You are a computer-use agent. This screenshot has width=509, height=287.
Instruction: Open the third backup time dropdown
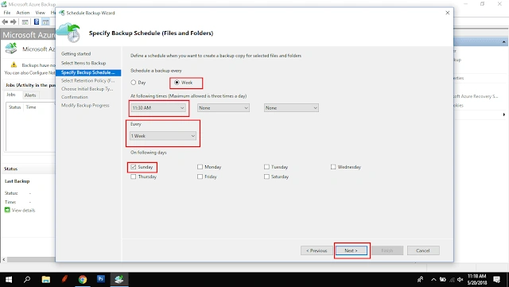pyautogui.click(x=291, y=108)
